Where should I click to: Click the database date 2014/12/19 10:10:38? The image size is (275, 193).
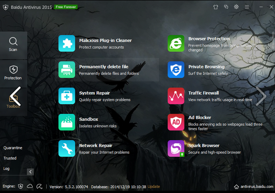(128, 187)
